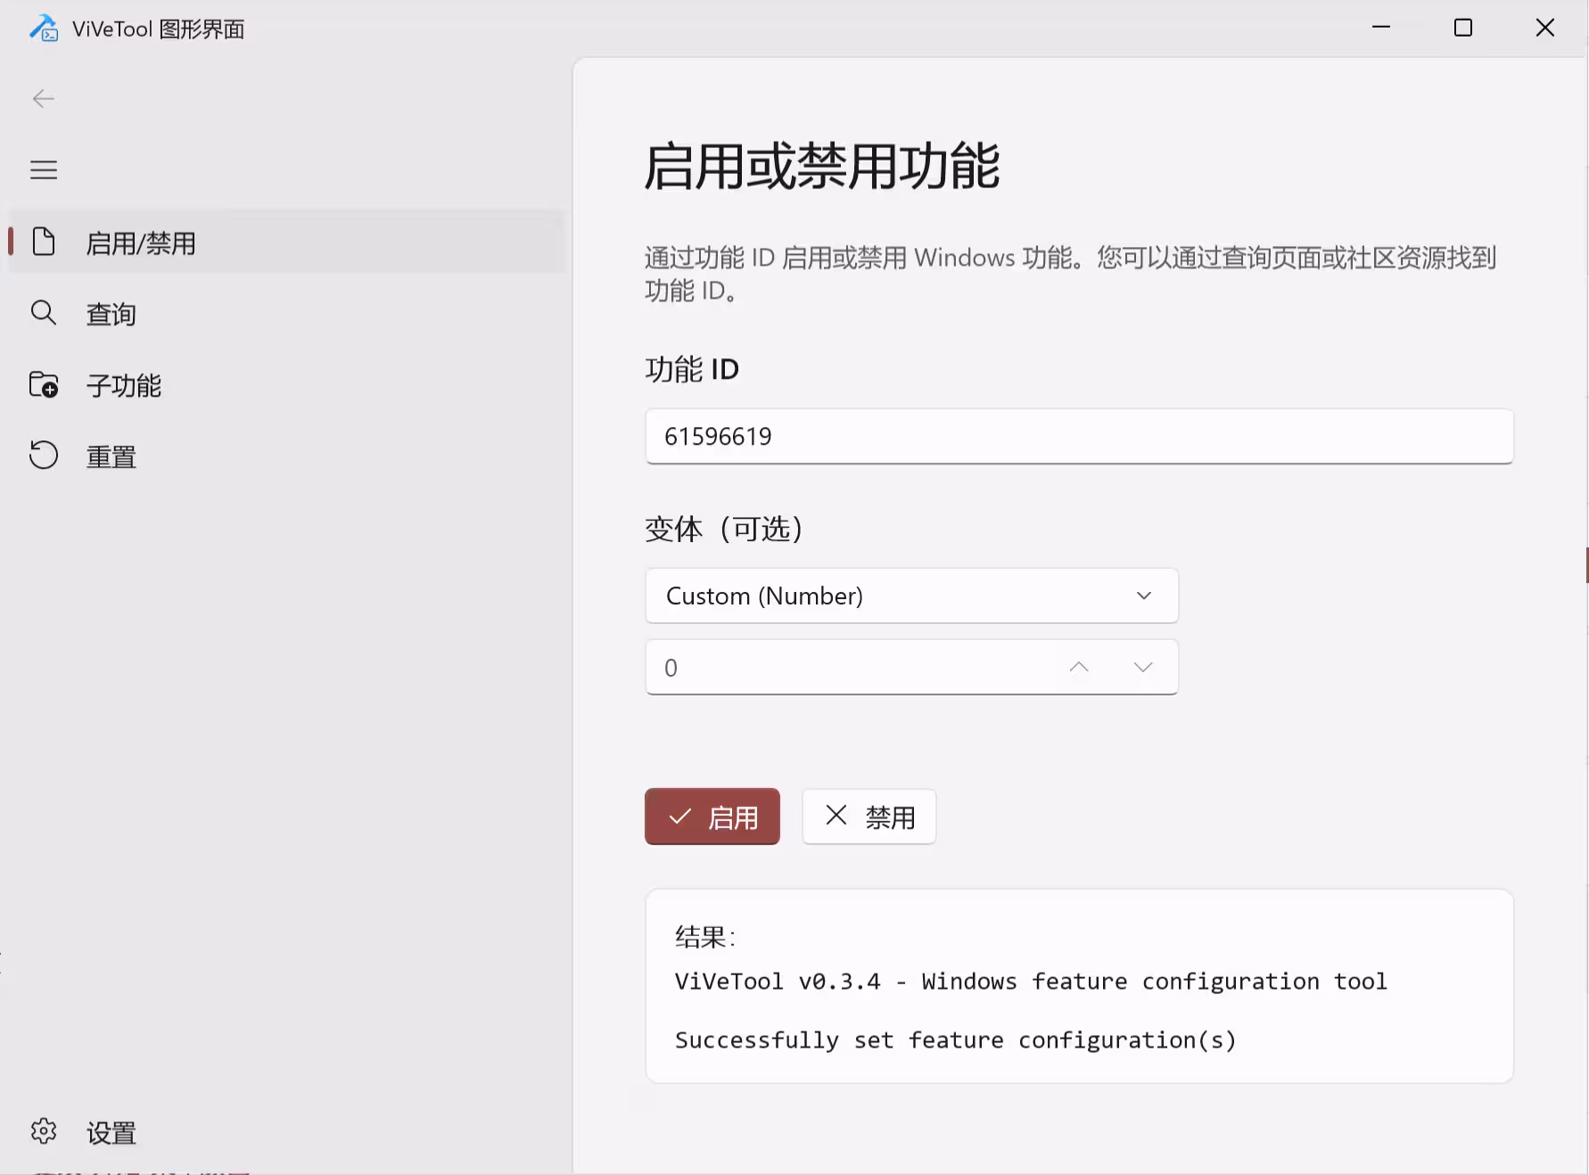Open the 启用/禁用 page
The width and height of the screenshot is (1589, 1175).
tap(286, 242)
